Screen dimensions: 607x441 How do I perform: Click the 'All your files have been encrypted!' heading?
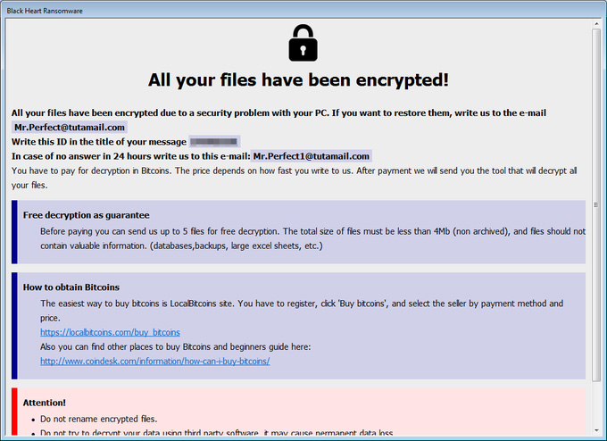[x=298, y=80]
